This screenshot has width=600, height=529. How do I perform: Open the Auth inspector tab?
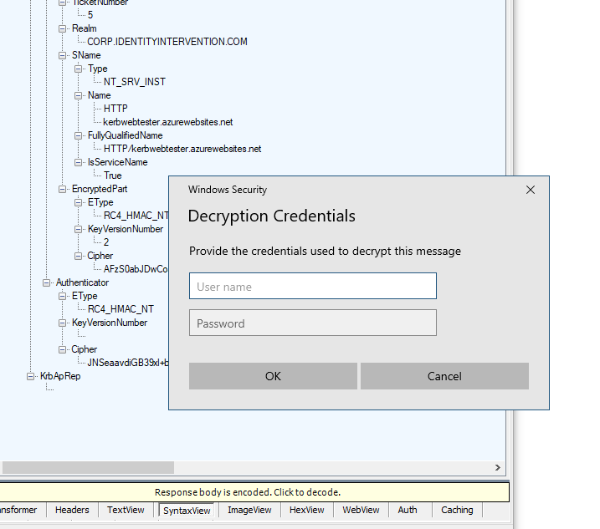point(408,510)
